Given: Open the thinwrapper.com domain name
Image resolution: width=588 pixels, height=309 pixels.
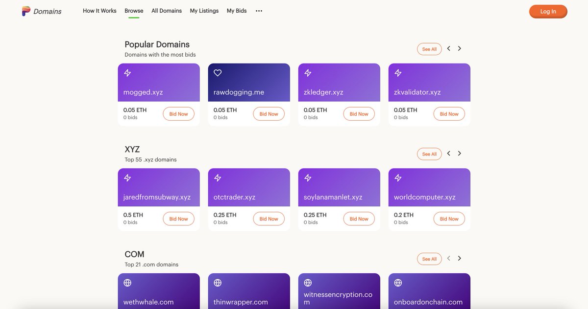Looking at the screenshot, I should coord(241,302).
